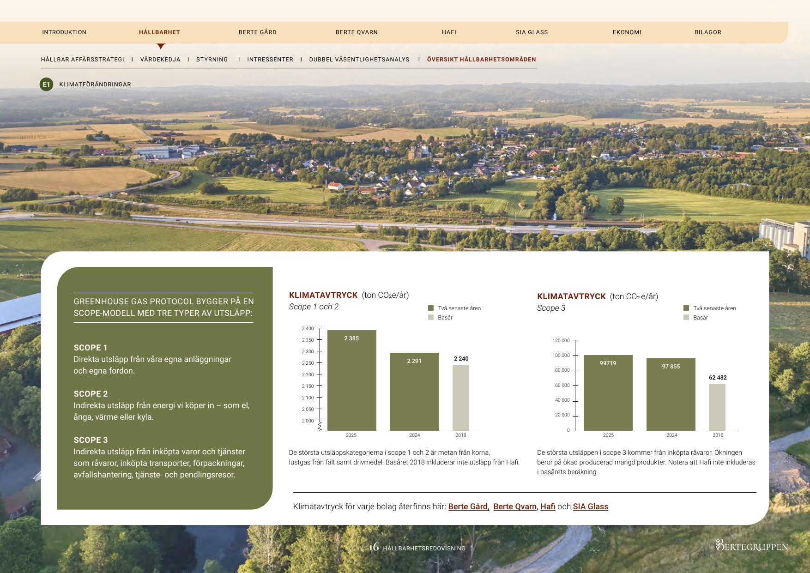Select Styrning in sub-navigation

(x=212, y=60)
